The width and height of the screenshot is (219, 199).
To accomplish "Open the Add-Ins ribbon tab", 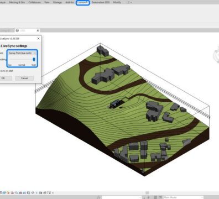I will [x=70, y=2].
